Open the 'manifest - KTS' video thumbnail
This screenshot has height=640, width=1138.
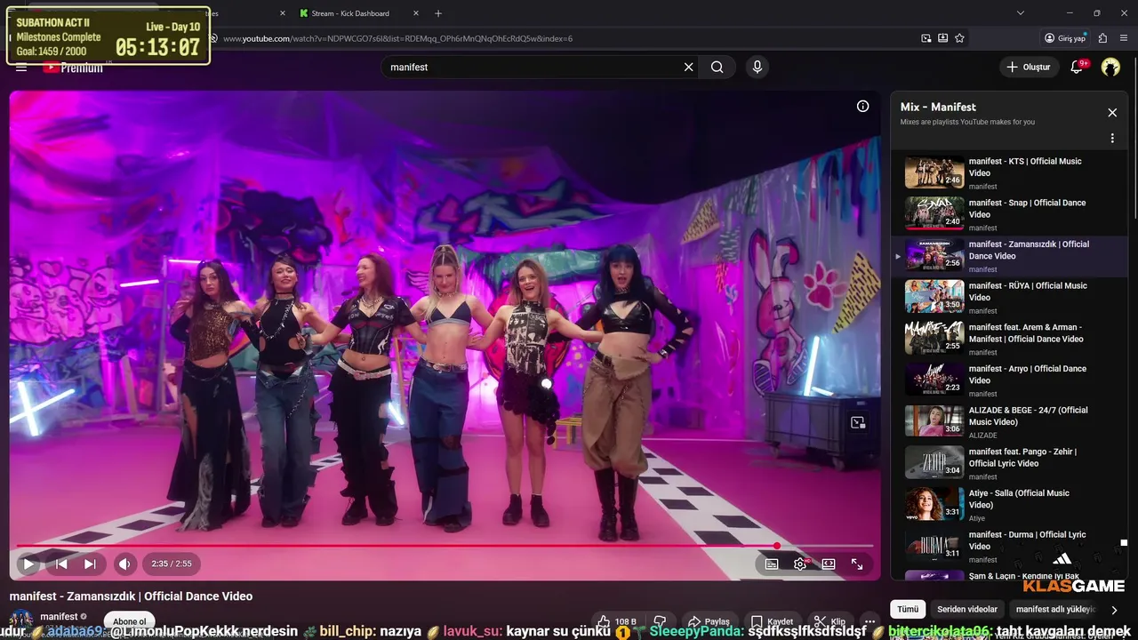point(934,172)
